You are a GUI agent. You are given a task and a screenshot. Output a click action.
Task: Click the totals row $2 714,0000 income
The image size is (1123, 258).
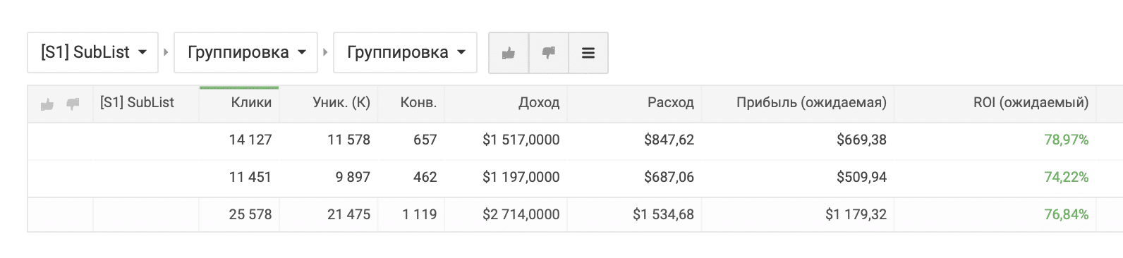pos(521,215)
